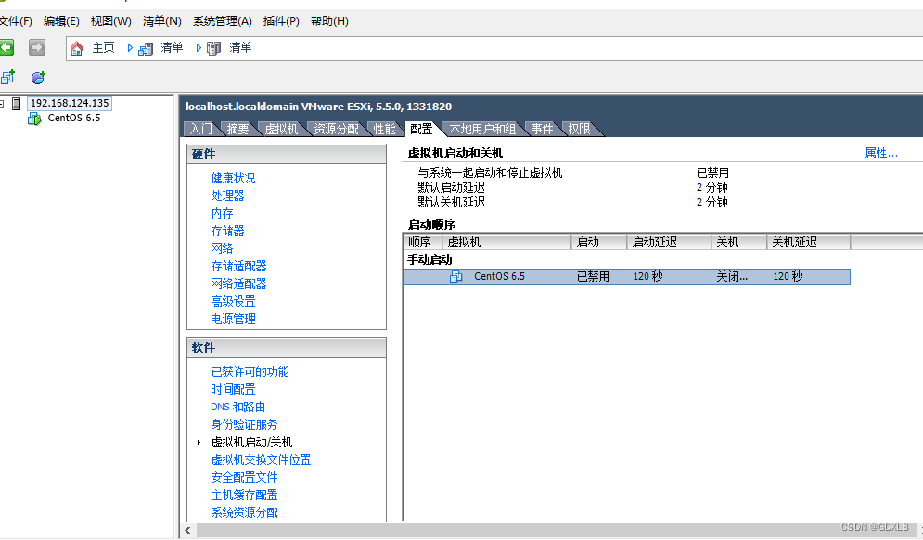Select the CentOS 6.5 VM icon in inventory tree
The height and width of the screenshot is (540, 923).
tap(34, 118)
